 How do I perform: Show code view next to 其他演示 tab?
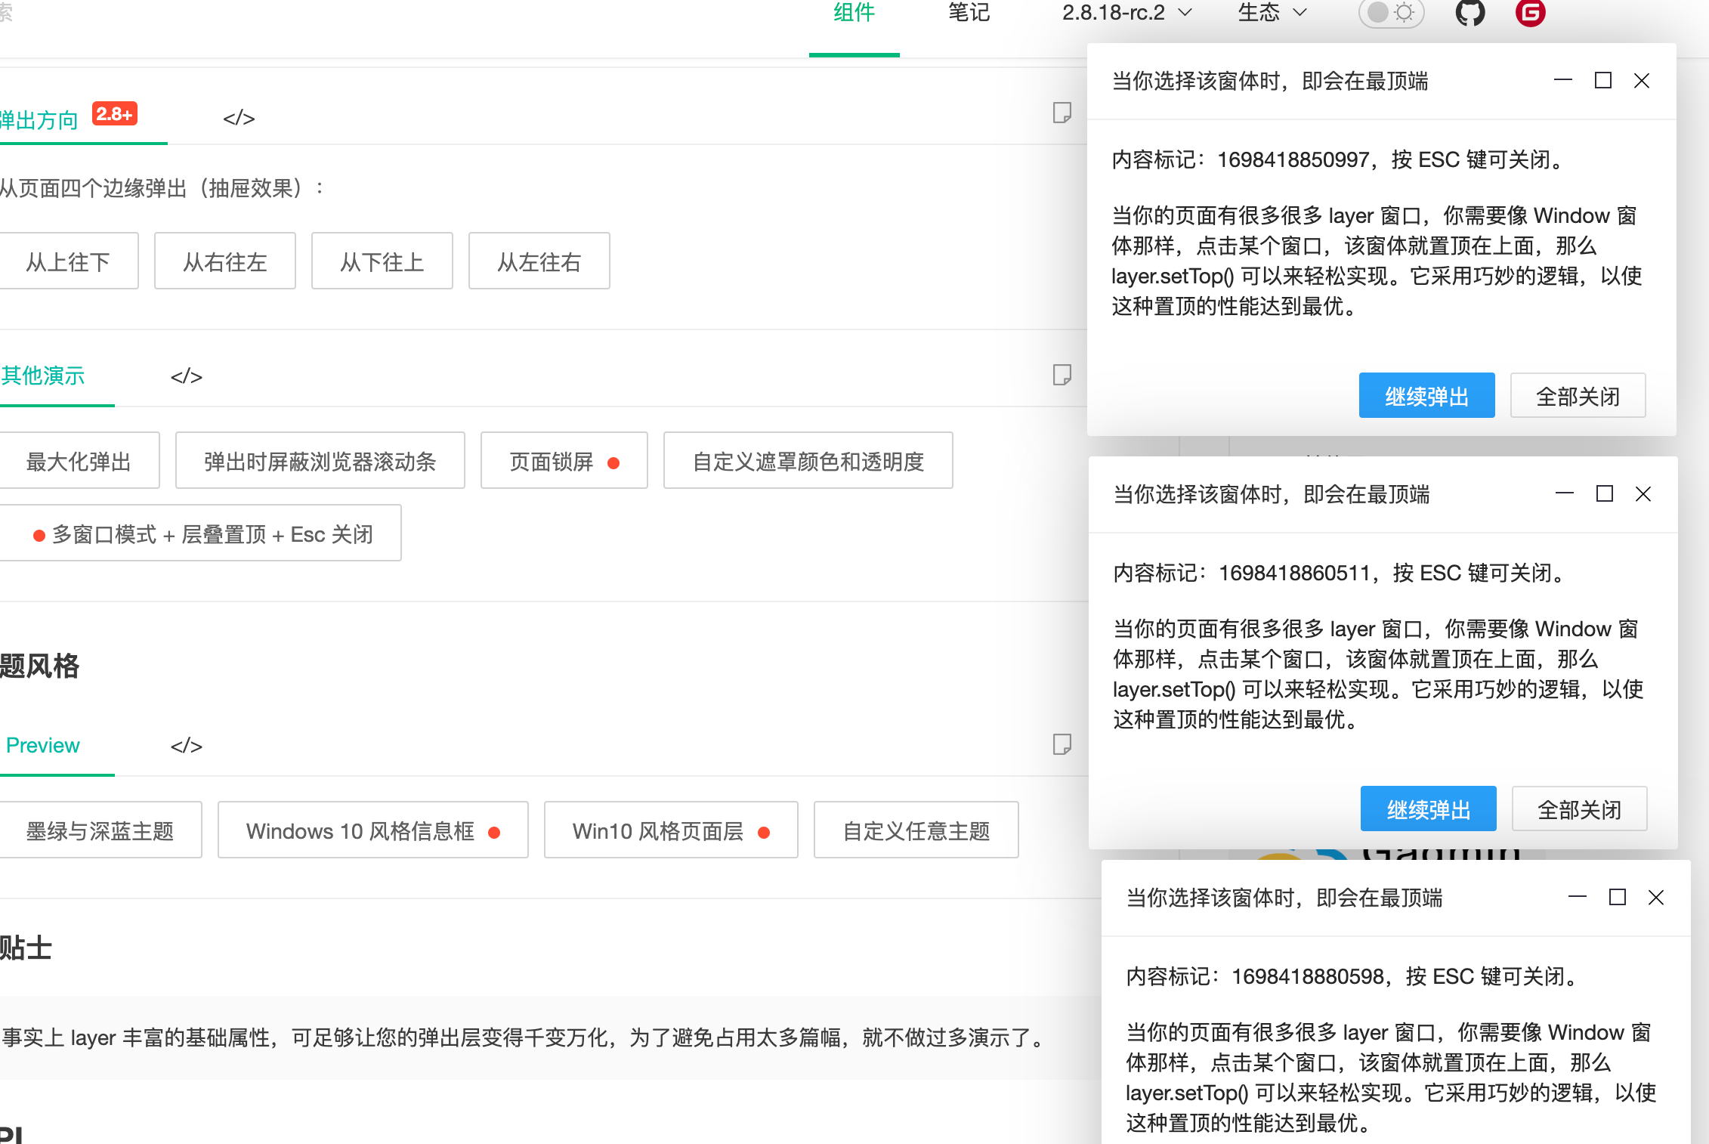[x=186, y=376]
